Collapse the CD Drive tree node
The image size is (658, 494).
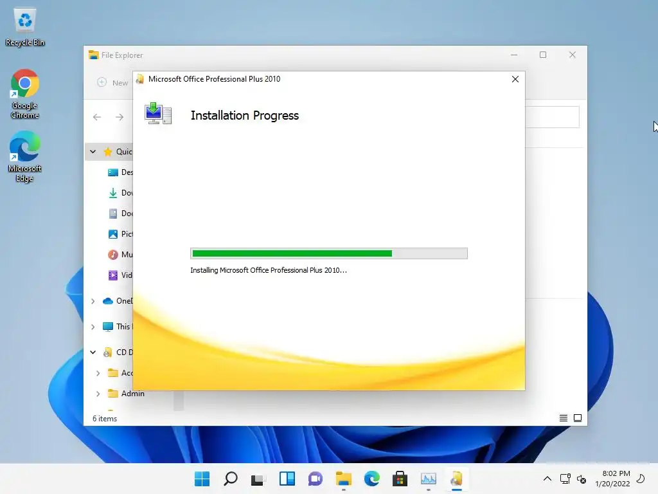[x=93, y=352]
